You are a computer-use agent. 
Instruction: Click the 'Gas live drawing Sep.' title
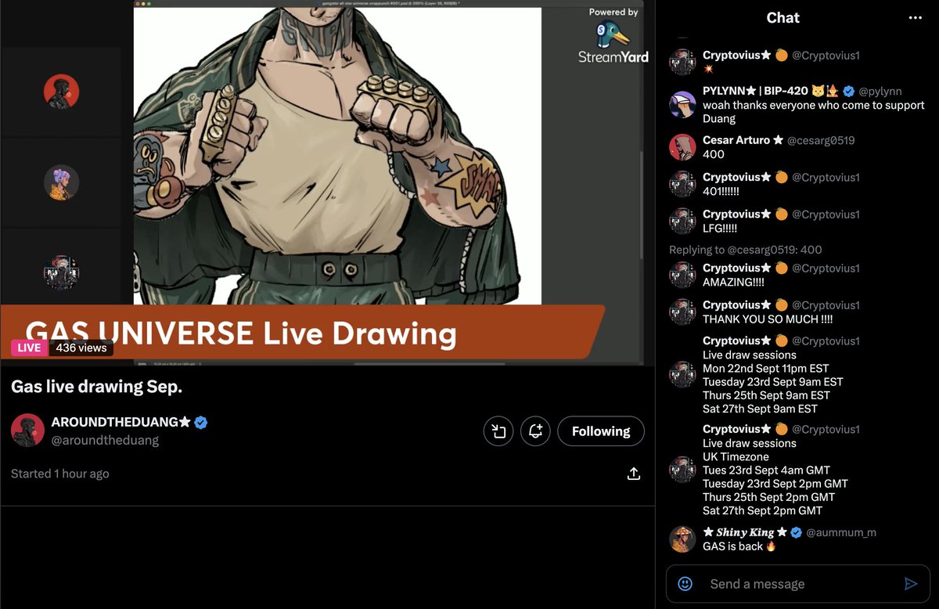point(96,387)
